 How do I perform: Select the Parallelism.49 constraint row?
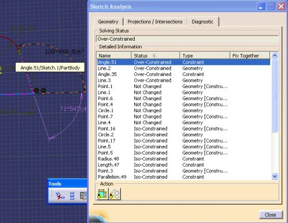183,177
